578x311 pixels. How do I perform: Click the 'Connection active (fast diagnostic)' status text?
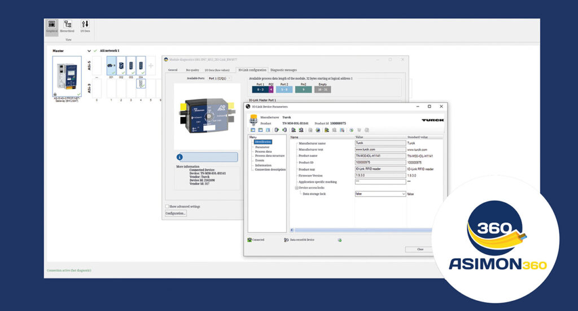69,270
